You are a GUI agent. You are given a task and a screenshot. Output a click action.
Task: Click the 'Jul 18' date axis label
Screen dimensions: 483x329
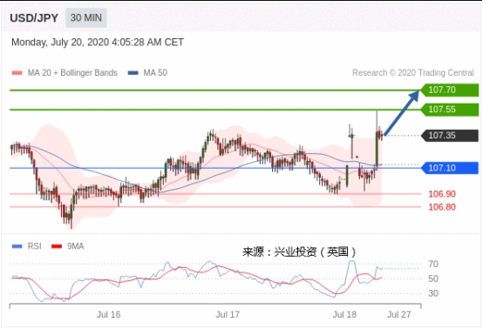click(x=344, y=314)
